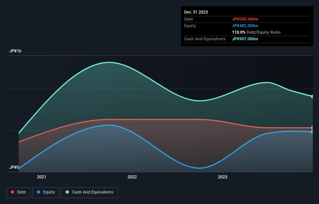319x204 pixels.
Task: Click the JP¥907.000m cash value
Action: (x=245, y=39)
